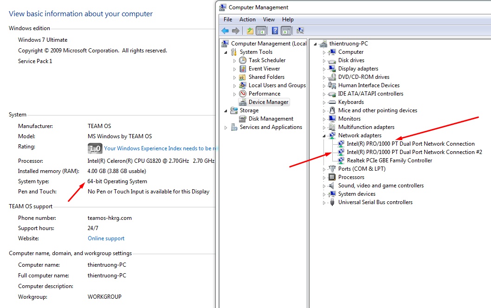This screenshot has height=308, width=491.
Task: Click the DVD/CD-ROM drives icon
Action: pos(332,77)
